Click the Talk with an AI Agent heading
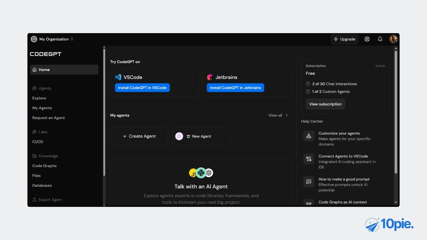427x240 pixels. [x=201, y=187]
